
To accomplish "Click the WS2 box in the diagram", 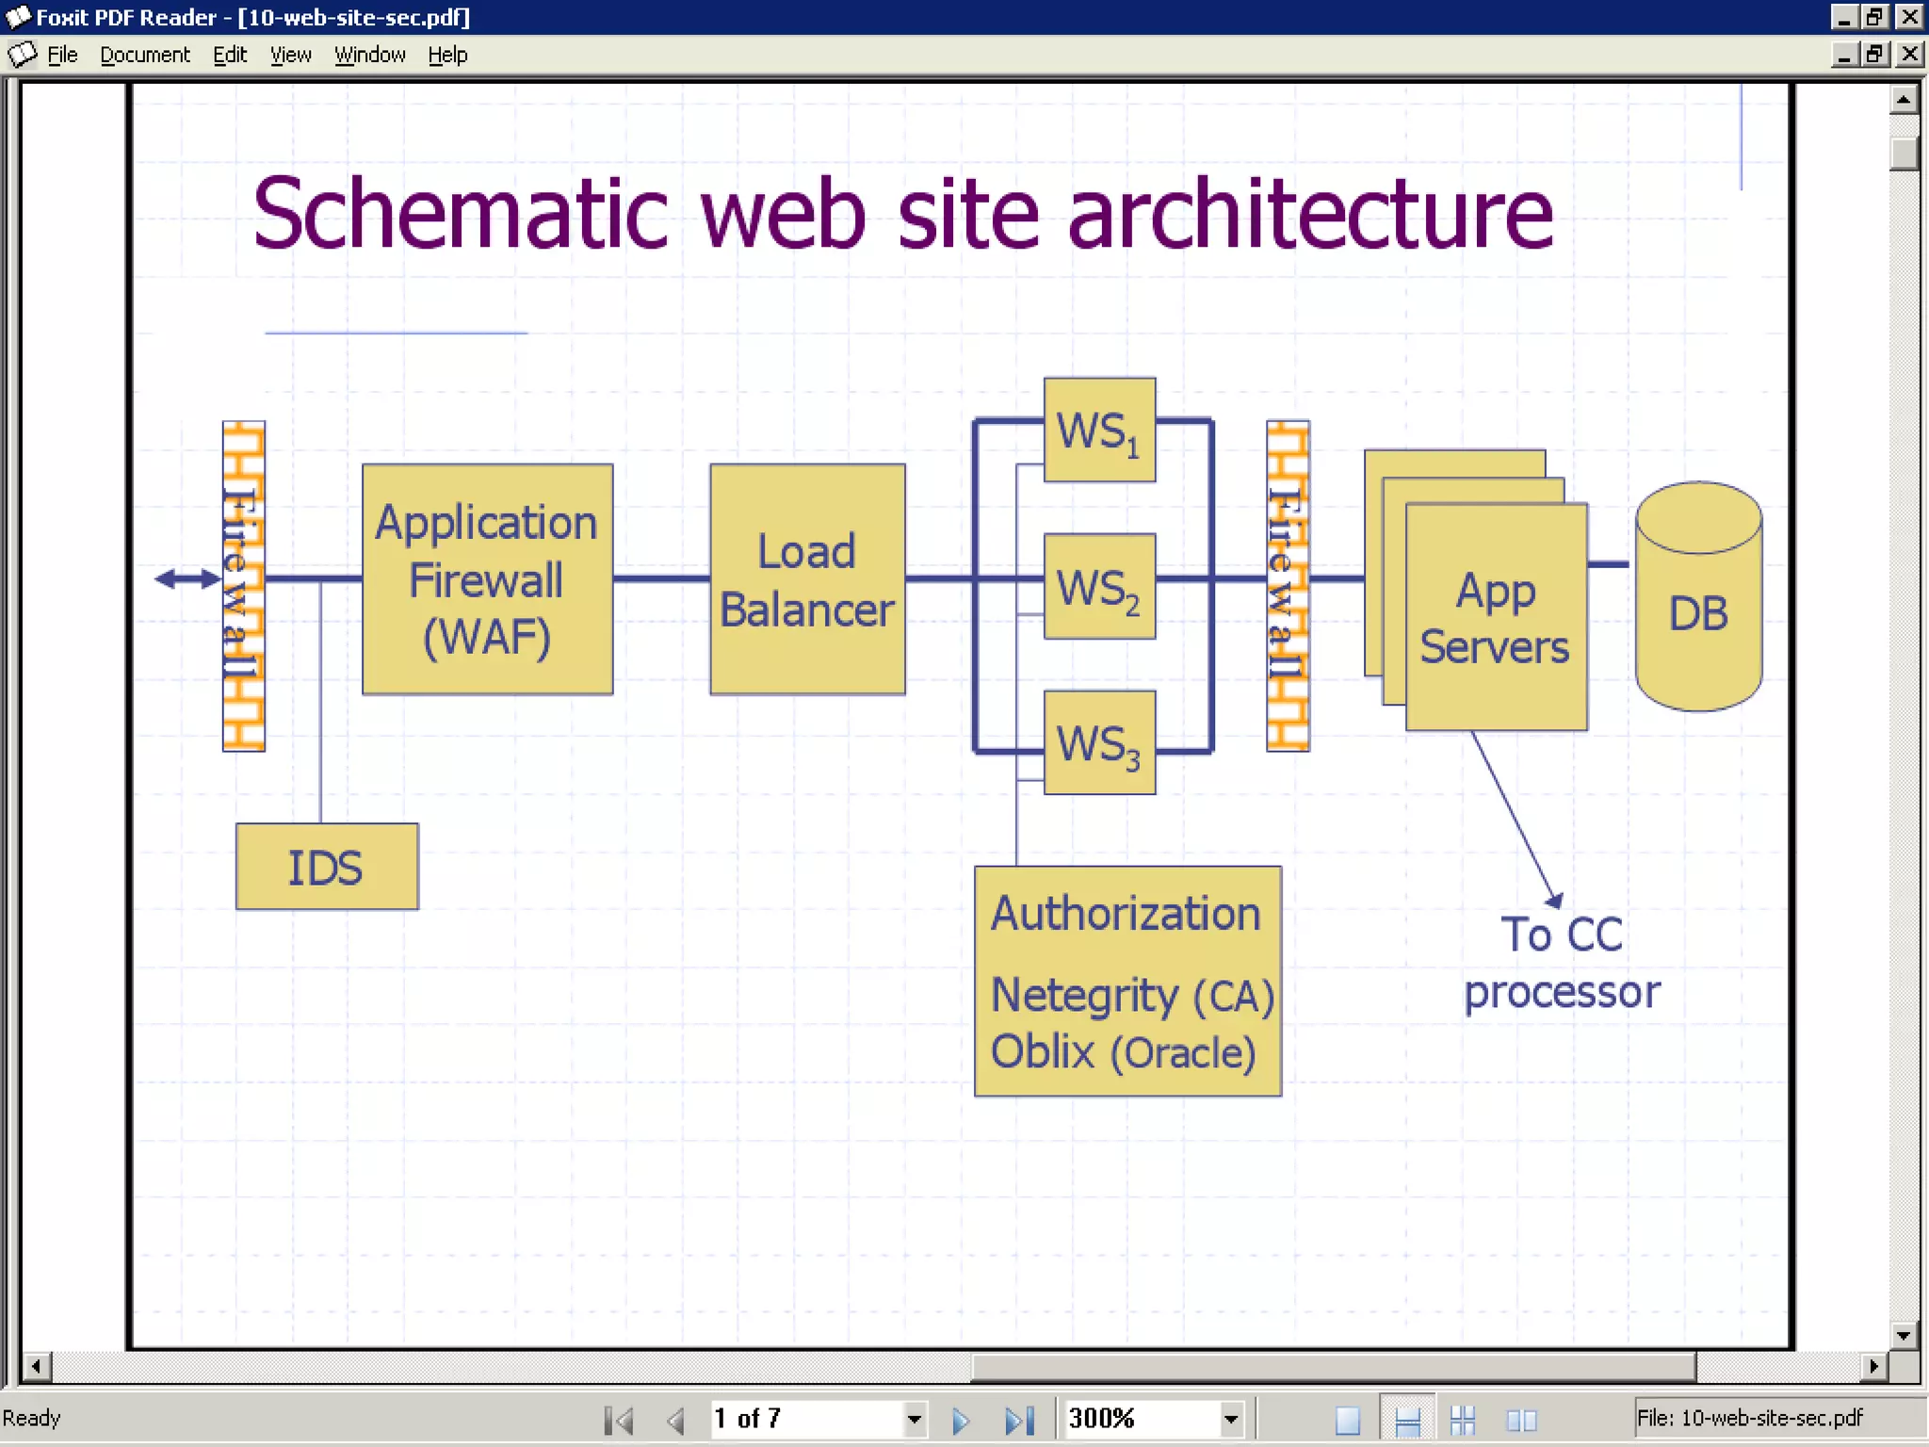I will coord(1099,586).
